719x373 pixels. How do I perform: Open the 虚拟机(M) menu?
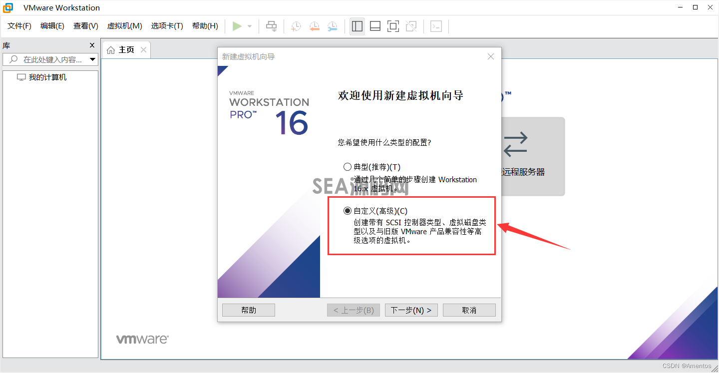click(125, 26)
